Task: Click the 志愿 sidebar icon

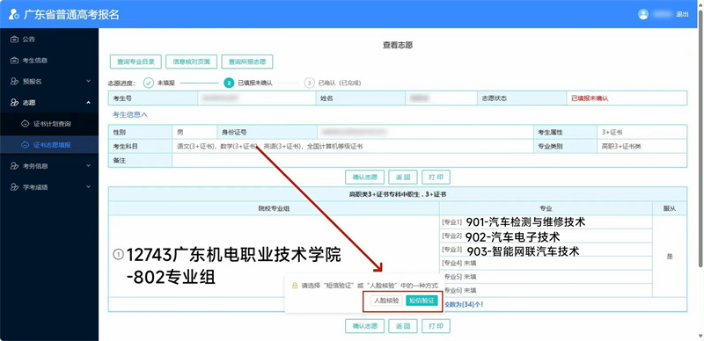Action: (x=14, y=102)
